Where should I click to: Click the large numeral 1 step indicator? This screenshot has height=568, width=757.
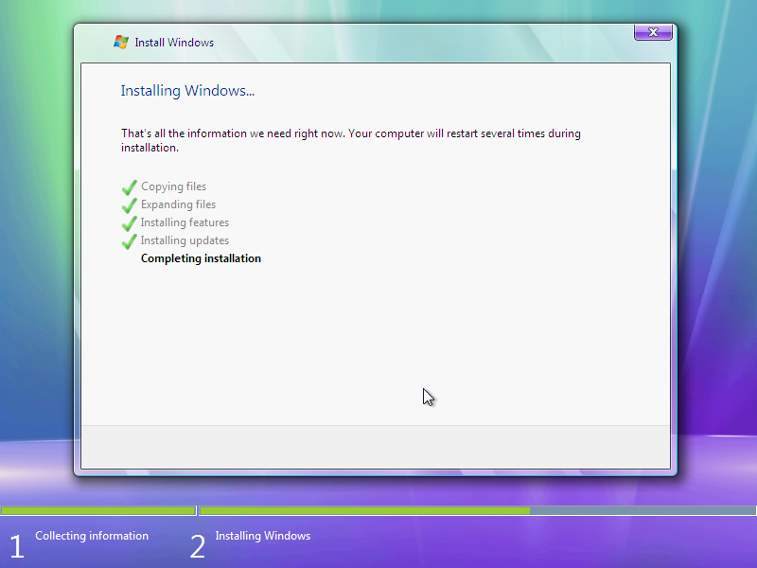pyautogui.click(x=16, y=545)
